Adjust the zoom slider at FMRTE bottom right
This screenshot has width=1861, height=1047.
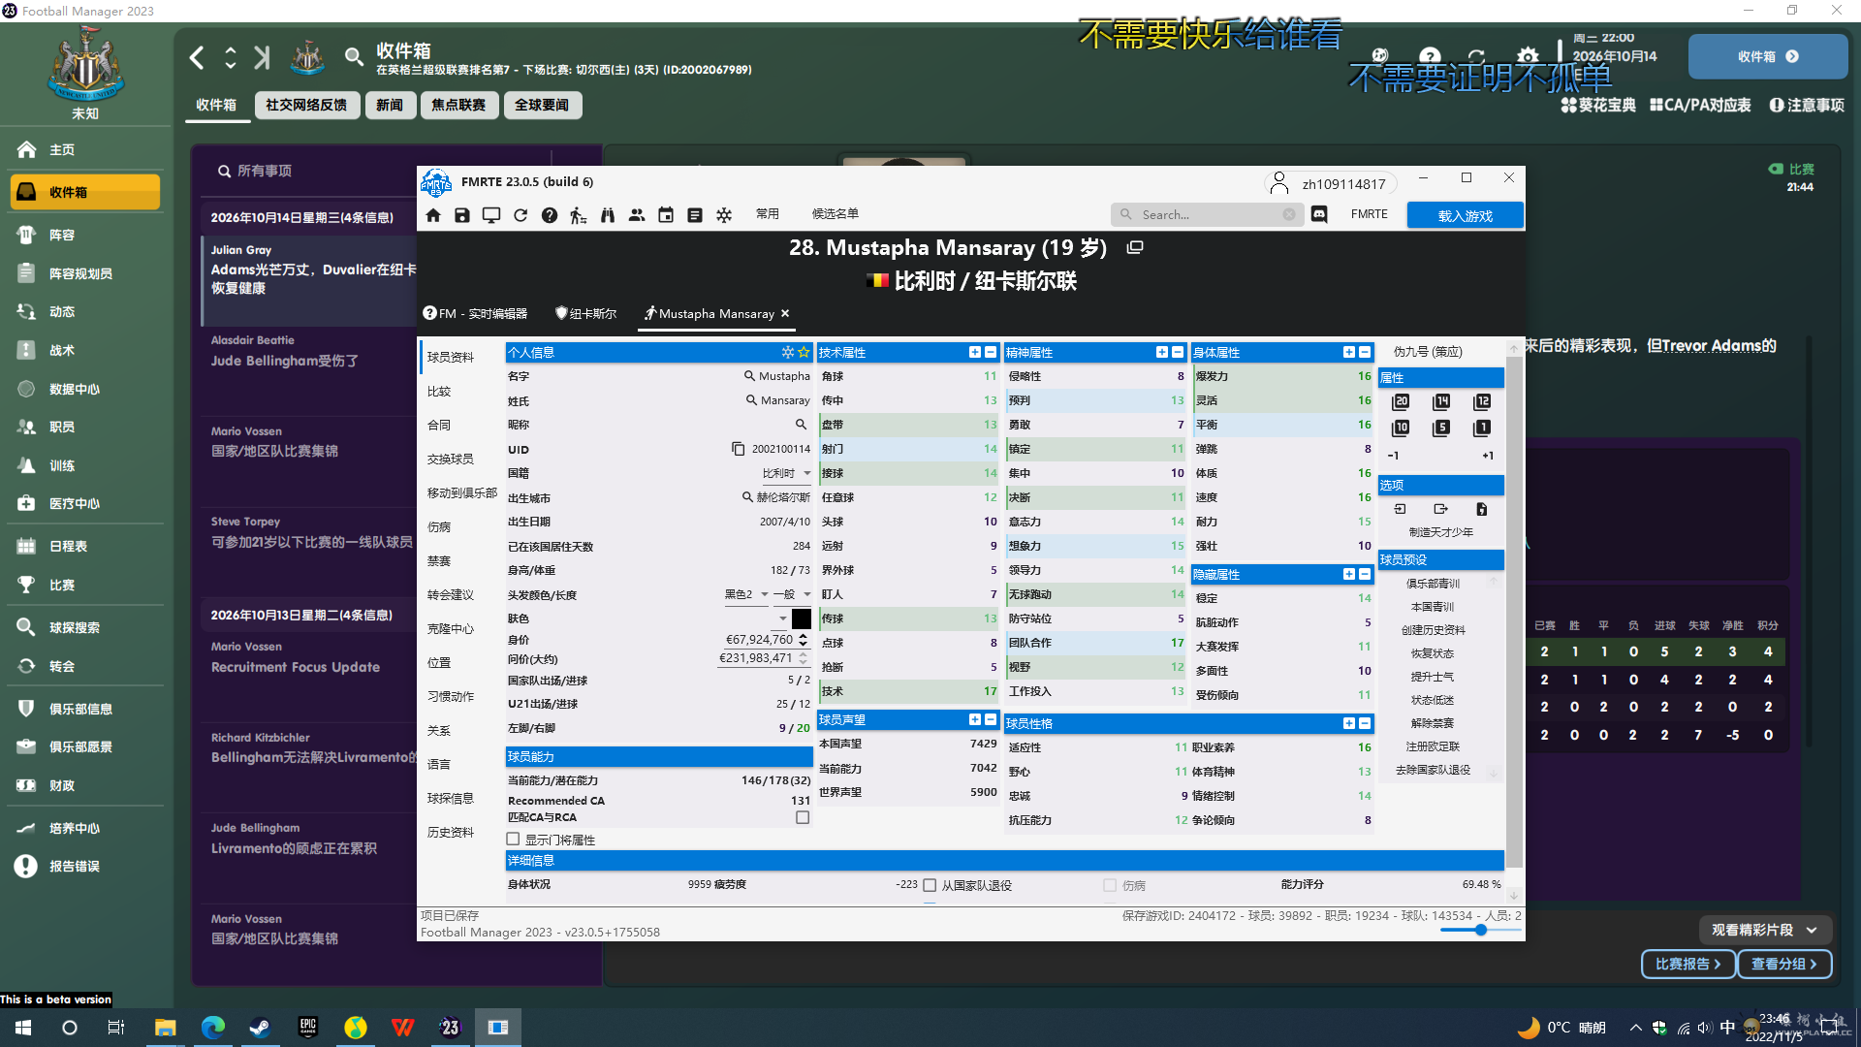click(x=1480, y=930)
